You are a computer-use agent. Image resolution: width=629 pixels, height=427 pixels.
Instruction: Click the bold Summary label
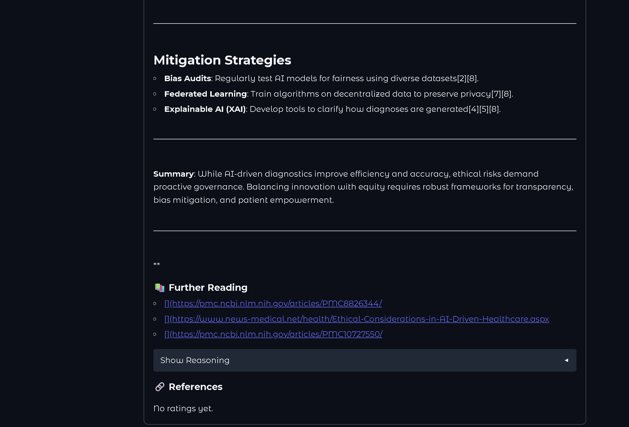tap(173, 174)
